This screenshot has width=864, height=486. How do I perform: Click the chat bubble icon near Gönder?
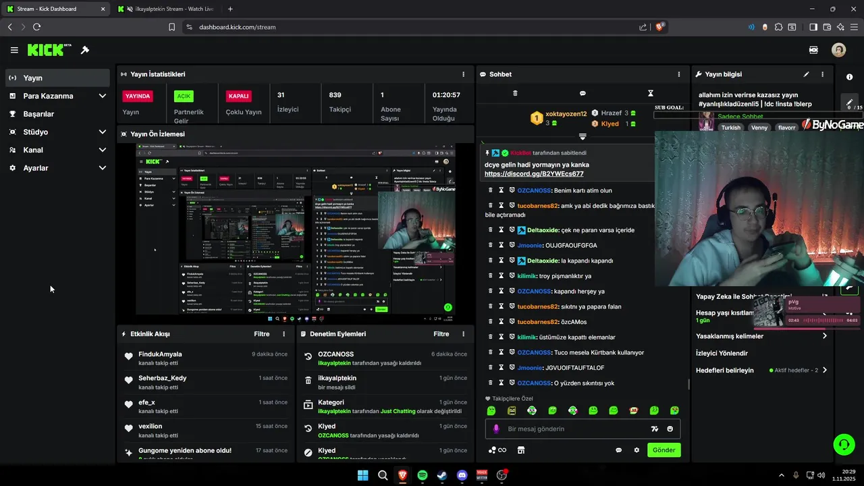[x=618, y=450]
